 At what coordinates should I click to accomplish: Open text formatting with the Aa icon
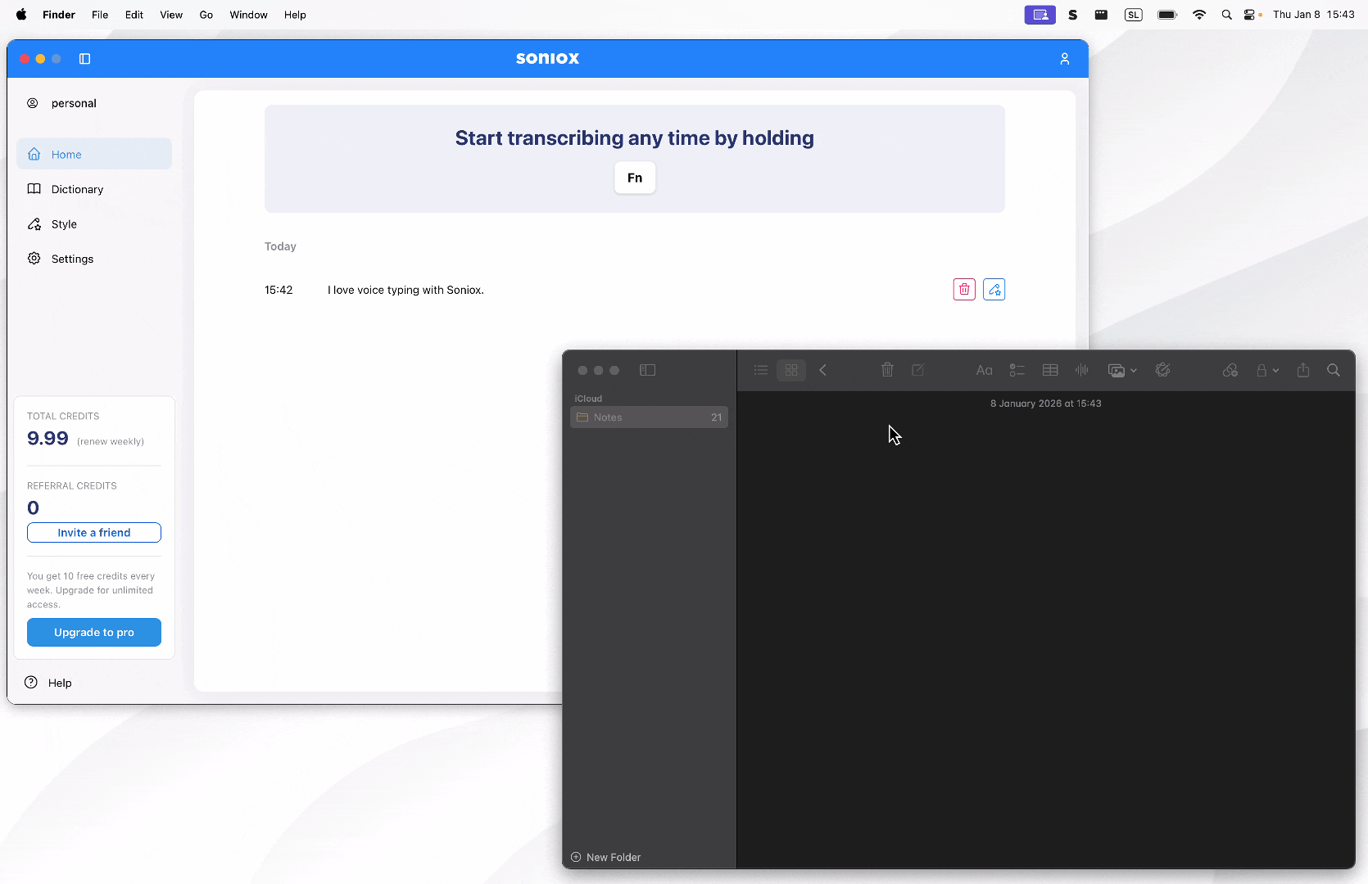coord(984,370)
